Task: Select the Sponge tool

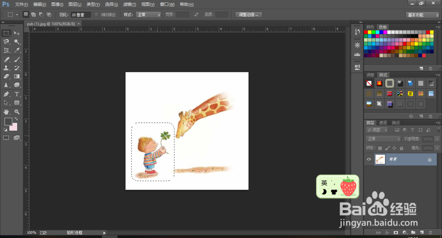Action: point(17,85)
